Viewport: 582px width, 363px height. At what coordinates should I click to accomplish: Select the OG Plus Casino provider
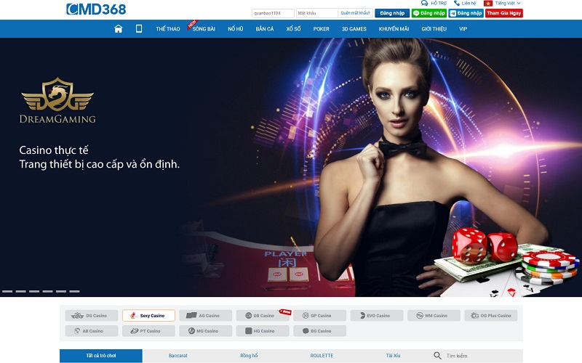tap(491, 316)
